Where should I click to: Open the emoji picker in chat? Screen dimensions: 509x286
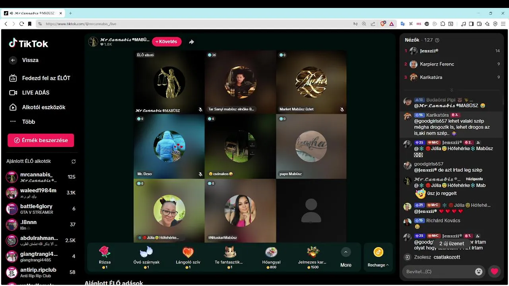point(479,272)
